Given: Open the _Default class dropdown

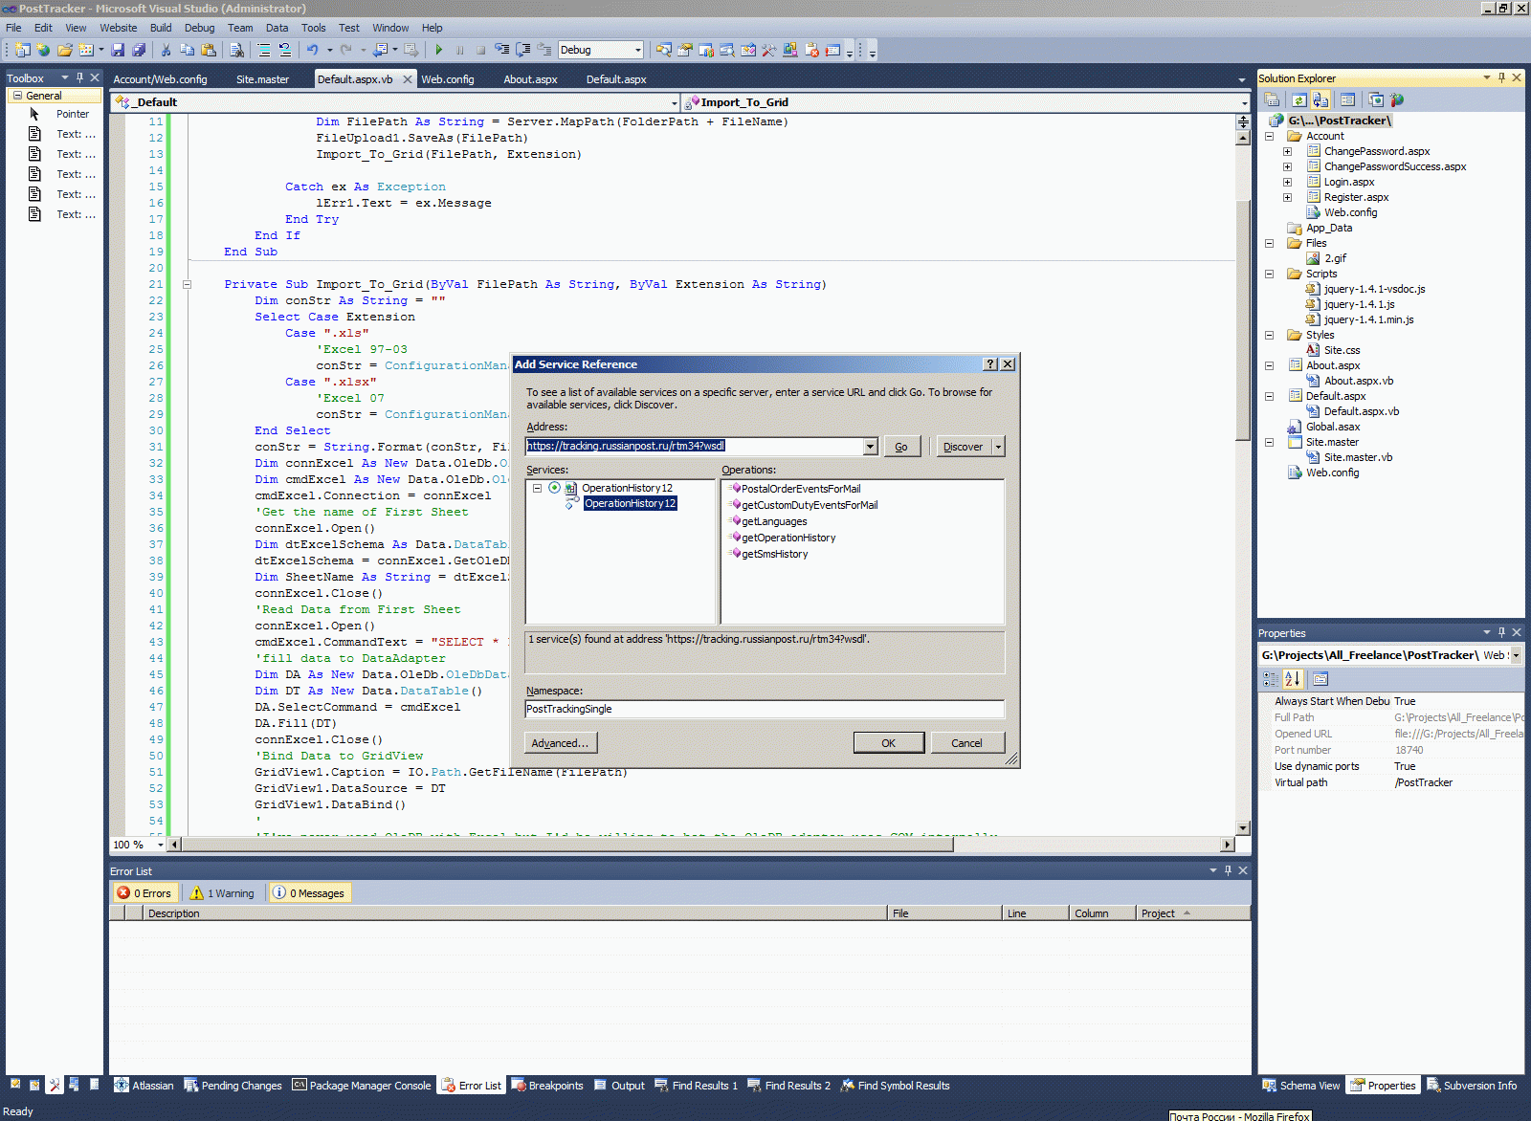Looking at the screenshot, I should pos(674,102).
